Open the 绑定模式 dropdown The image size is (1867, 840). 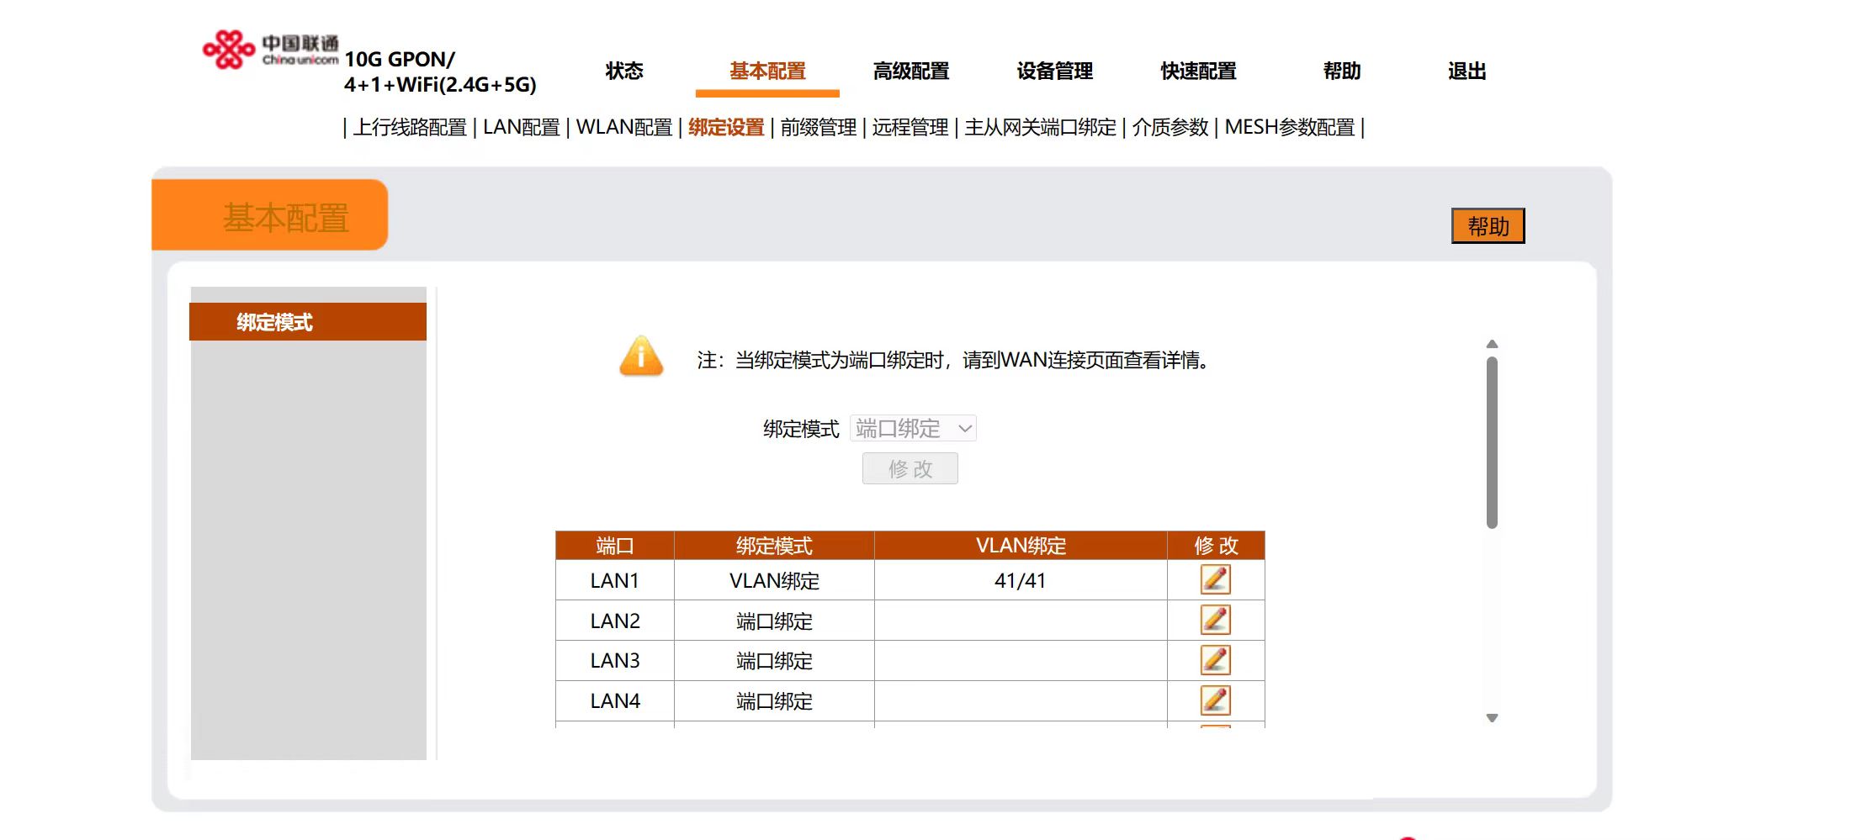click(913, 429)
